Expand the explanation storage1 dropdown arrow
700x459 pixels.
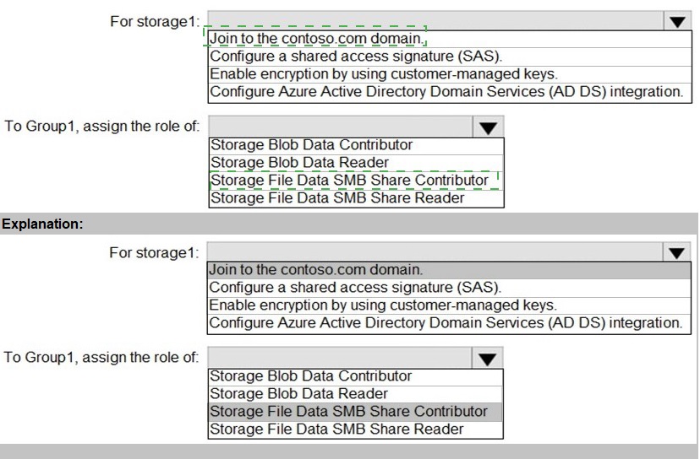[x=676, y=252]
